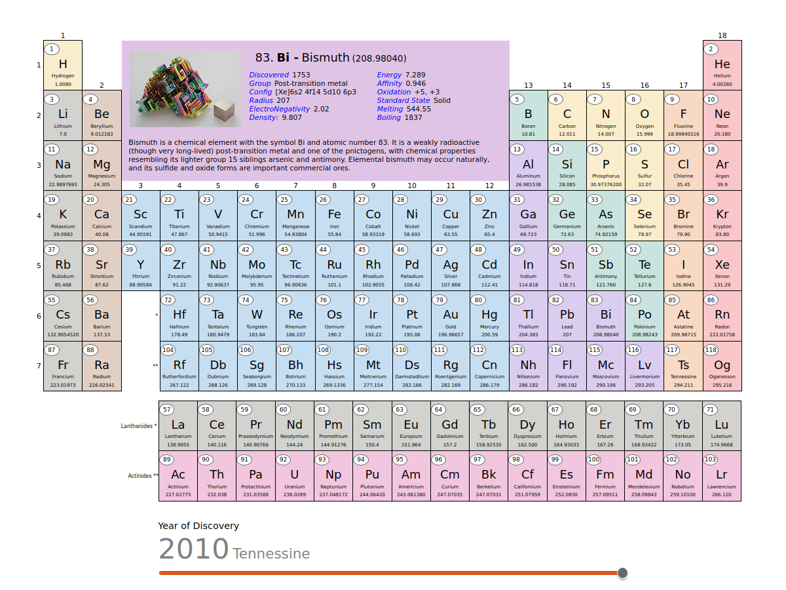Click the Standard State property label
Viewport: 786px width, 590px height.
tap(403, 100)
